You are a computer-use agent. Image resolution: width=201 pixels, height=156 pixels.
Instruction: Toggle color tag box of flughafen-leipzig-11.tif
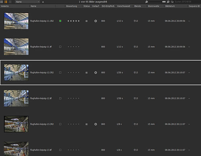pos(60,47)
